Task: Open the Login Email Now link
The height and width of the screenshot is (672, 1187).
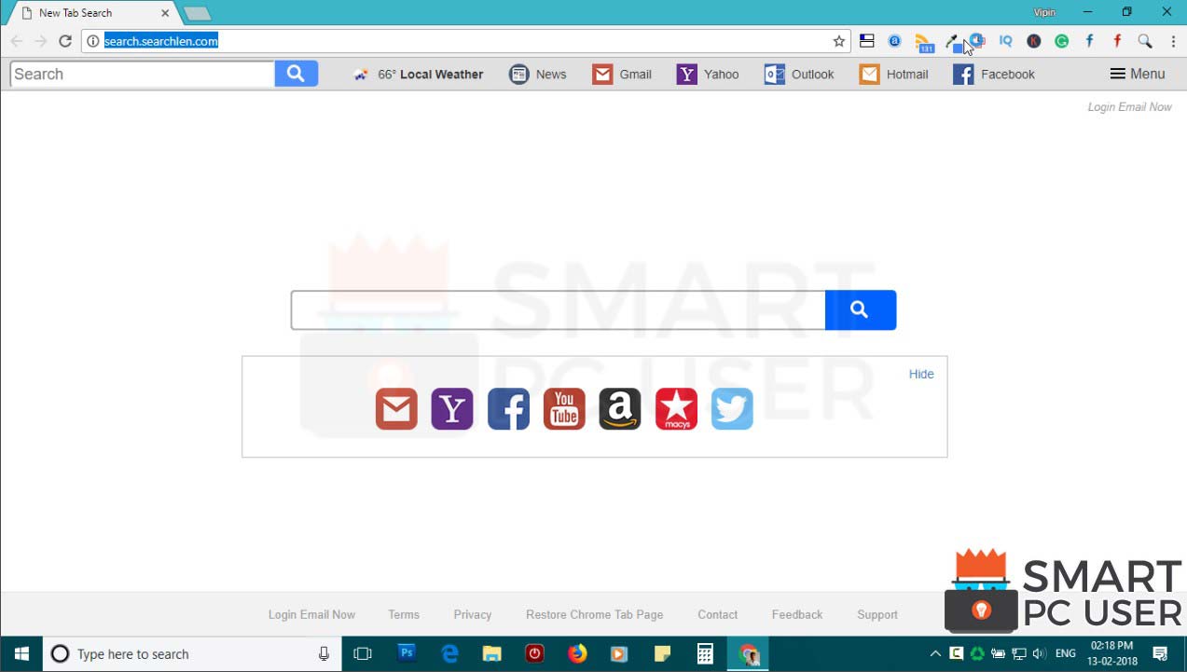Action: pos(1129,106)
